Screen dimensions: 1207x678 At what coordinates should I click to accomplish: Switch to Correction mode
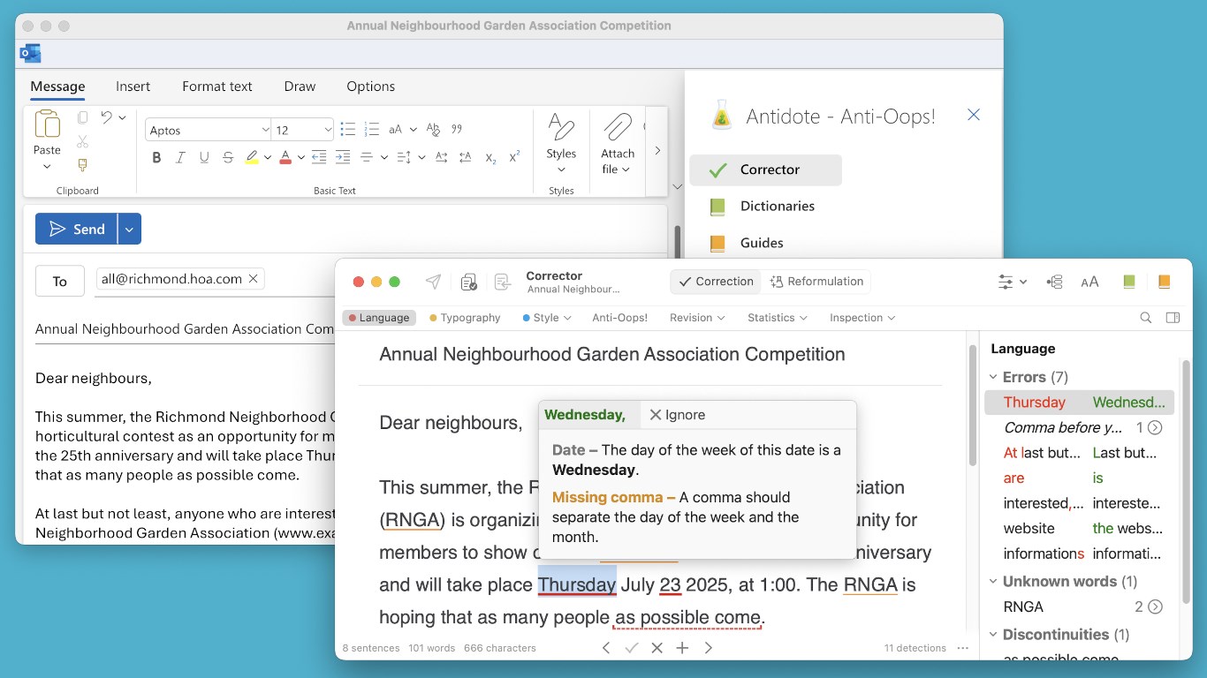717,282
